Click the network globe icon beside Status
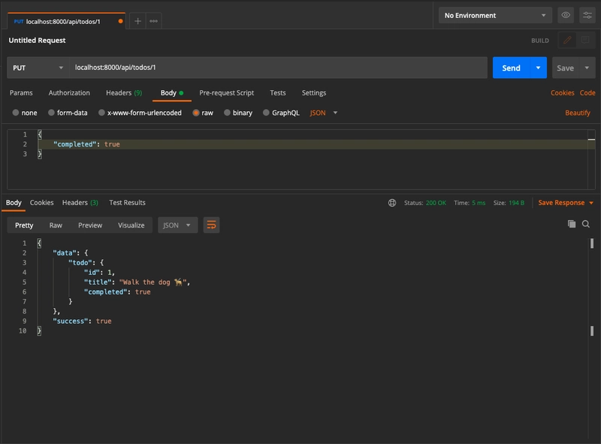The image size is (601, 444). [392, 203]
